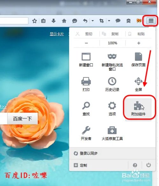
Task: Restore down the browser window
Action: (x=138, y=2)
